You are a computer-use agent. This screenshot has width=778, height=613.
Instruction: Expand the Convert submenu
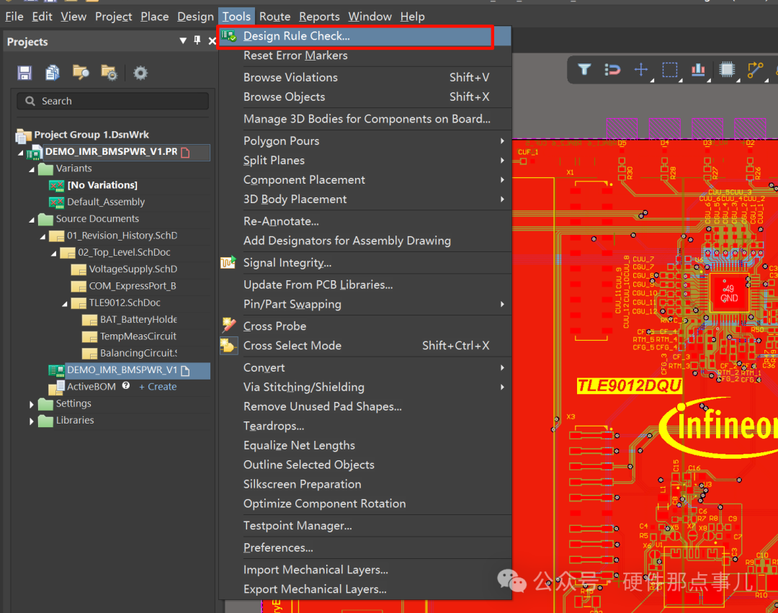coord(365,367)
